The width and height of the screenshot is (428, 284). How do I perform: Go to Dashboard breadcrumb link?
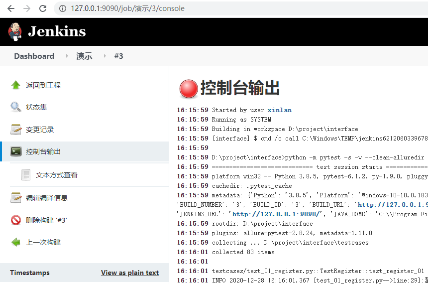34,56
